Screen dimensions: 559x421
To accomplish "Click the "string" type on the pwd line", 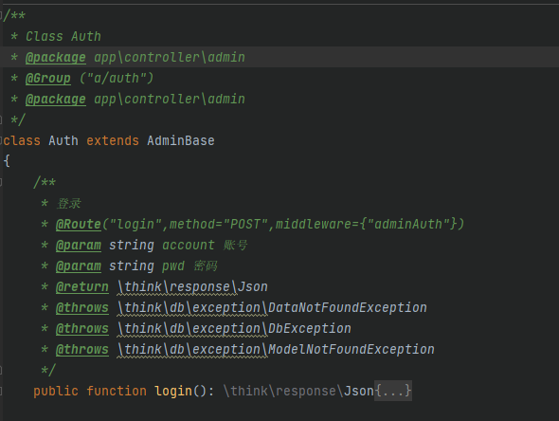I will [132, 265].
